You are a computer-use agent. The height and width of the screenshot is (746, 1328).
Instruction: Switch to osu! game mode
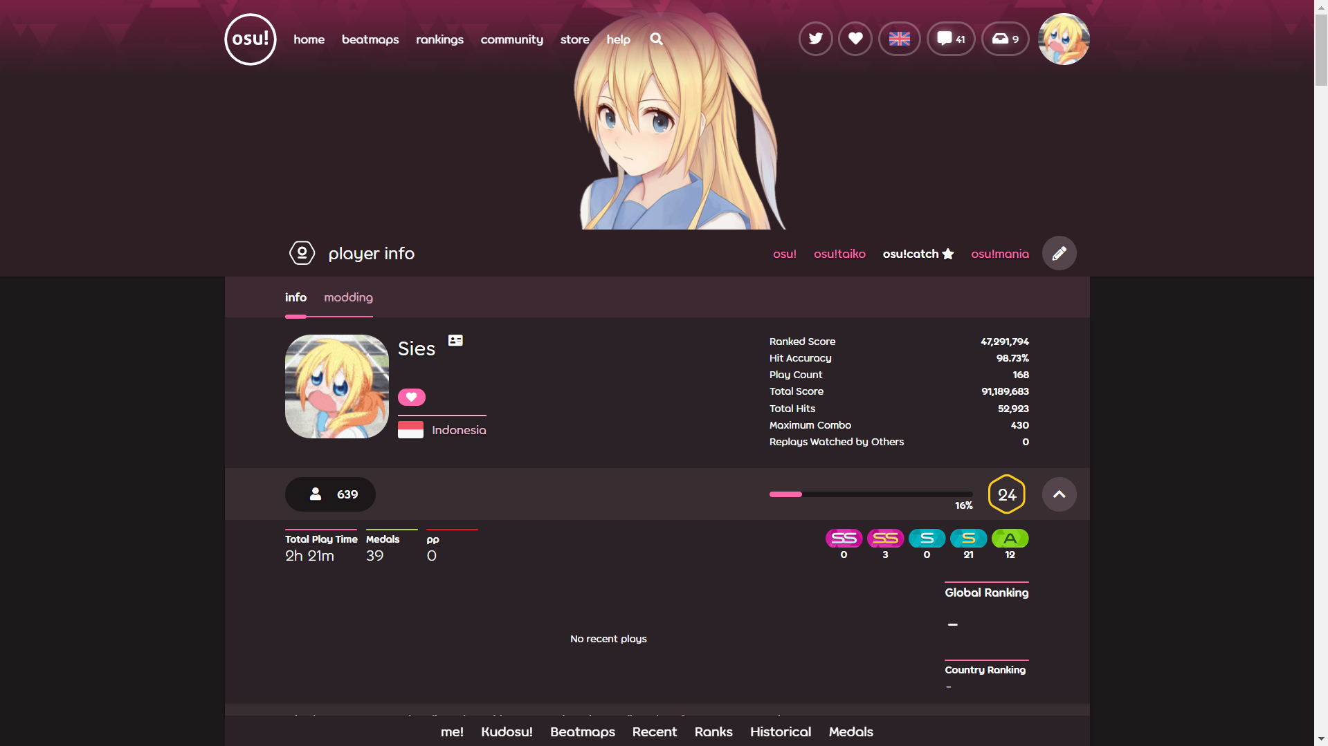pos(785,254)
